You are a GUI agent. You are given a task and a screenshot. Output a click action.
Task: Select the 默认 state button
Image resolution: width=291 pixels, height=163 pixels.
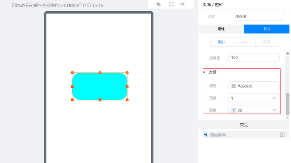(222, 42)
